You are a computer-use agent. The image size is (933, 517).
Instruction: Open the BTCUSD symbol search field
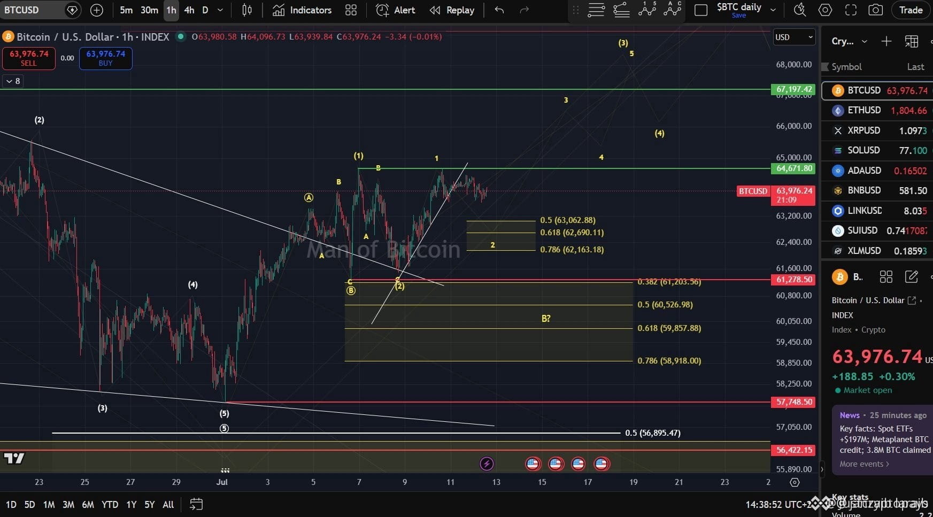click(40, 10)
